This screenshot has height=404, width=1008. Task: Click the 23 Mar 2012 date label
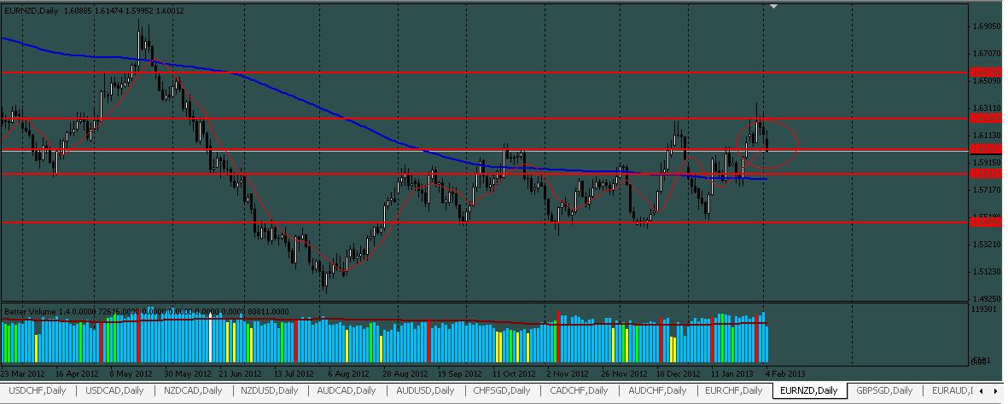coord(22,372)
